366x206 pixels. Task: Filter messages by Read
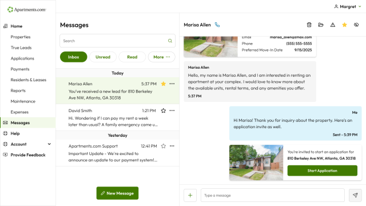click(x=132, y=57)
